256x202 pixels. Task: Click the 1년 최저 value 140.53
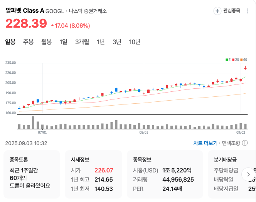click(x=104, y=189)
